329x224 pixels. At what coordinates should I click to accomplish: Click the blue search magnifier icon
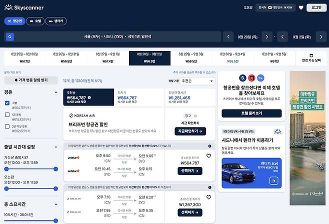point(10,37)
